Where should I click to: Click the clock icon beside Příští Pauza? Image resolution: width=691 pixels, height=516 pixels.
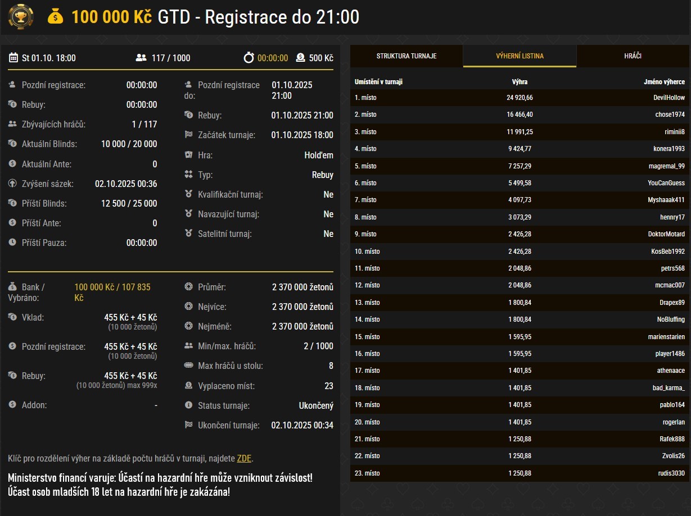click(12, 243)
